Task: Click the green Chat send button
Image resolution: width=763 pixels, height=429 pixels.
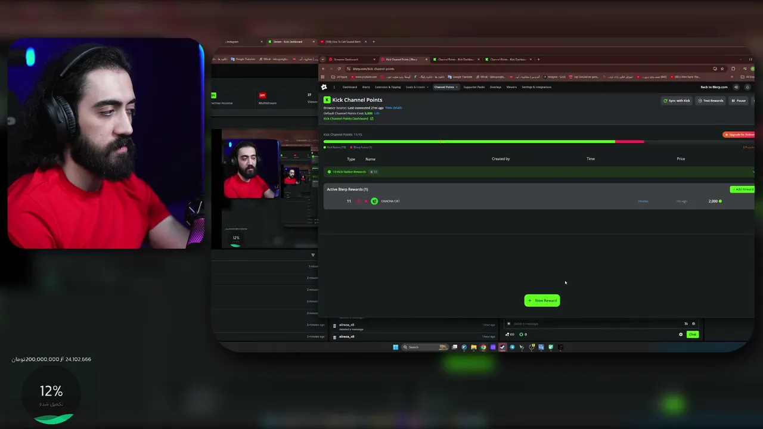Action: 692,334
